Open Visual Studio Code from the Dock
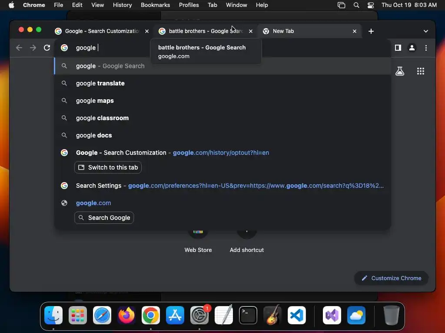 click(297, 315)
